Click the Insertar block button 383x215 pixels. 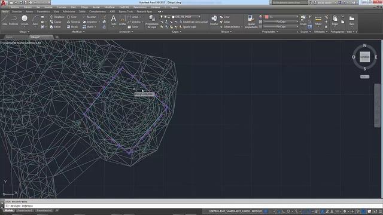pyautogui.click(x=214, y=20)
